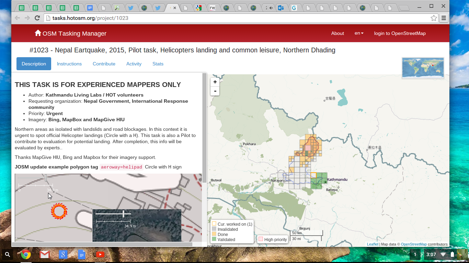This screenshot has height=263, width=469.
Task: Switch to the rw browser tab
Action: pos(213,8)
